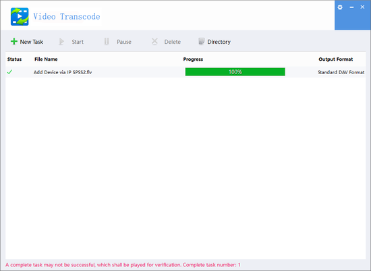This screenshot has width=371, height=271.
Task: Click the Directory text button
Action: (x=219, y=42)
